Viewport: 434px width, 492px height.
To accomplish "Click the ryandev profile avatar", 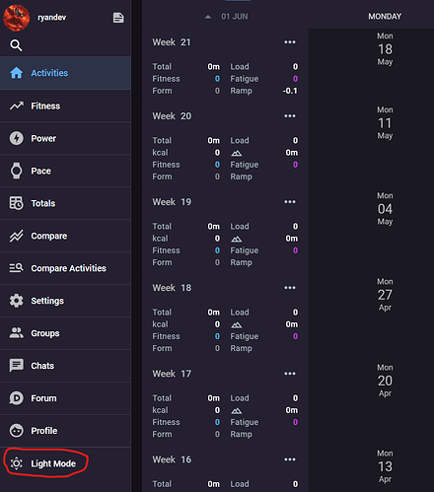I will [17, 18].
